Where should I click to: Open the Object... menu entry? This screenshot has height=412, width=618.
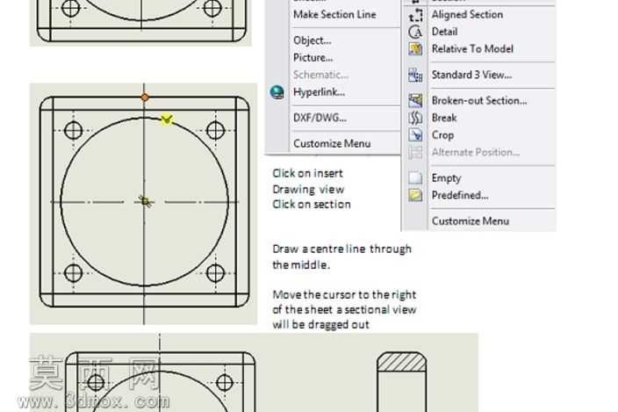tap(313, 40)
